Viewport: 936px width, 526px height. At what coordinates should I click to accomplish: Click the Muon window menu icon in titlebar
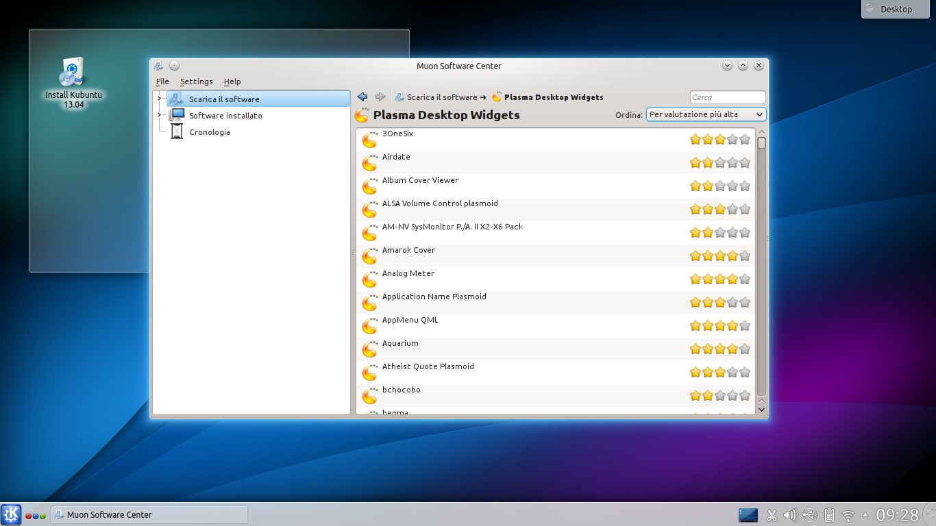(158, 66)
